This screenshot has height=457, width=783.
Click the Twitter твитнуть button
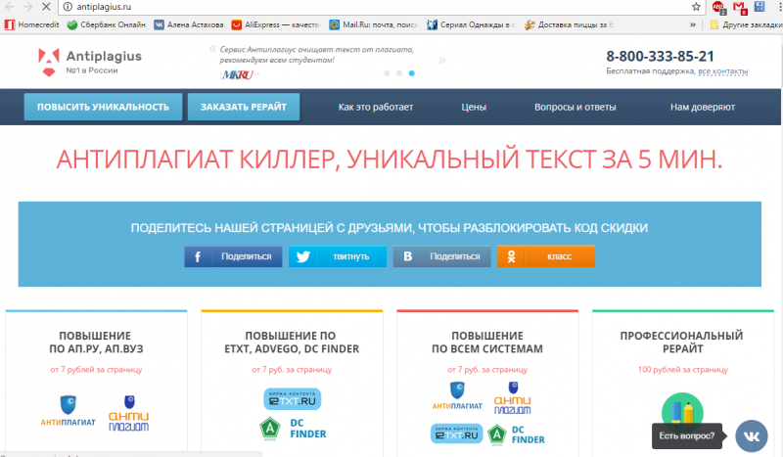point(338,256)
